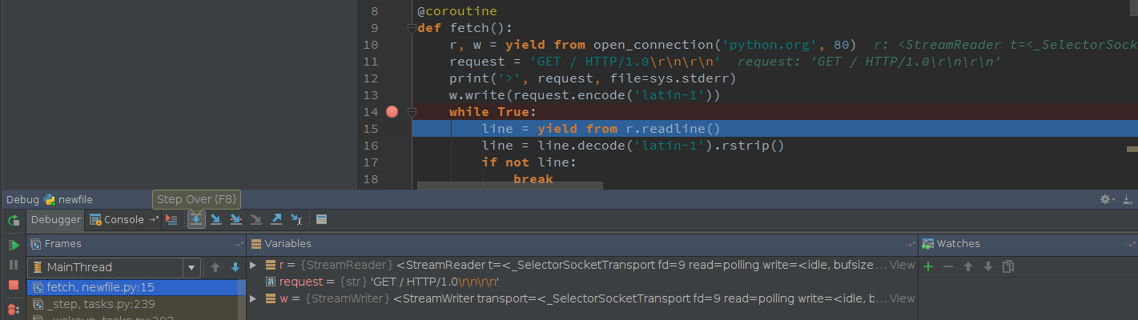Screen dimensions: 1138x320
Task: Open the MainThread thread dropdown
Action: pos(114,267)
